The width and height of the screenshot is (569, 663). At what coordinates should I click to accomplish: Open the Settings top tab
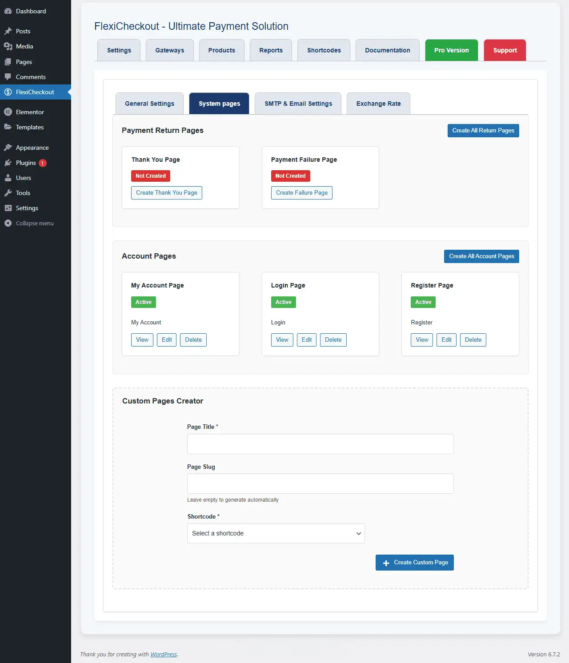pos(119,50)
